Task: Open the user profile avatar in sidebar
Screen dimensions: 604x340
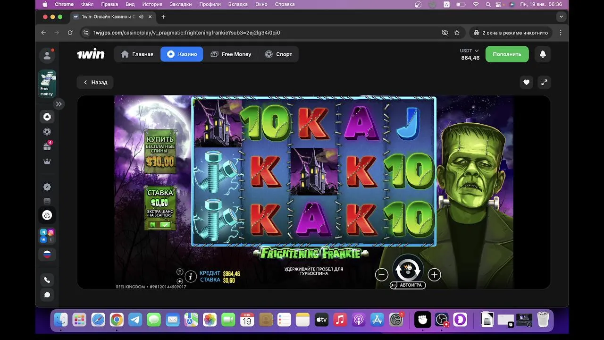Action: 47,55
